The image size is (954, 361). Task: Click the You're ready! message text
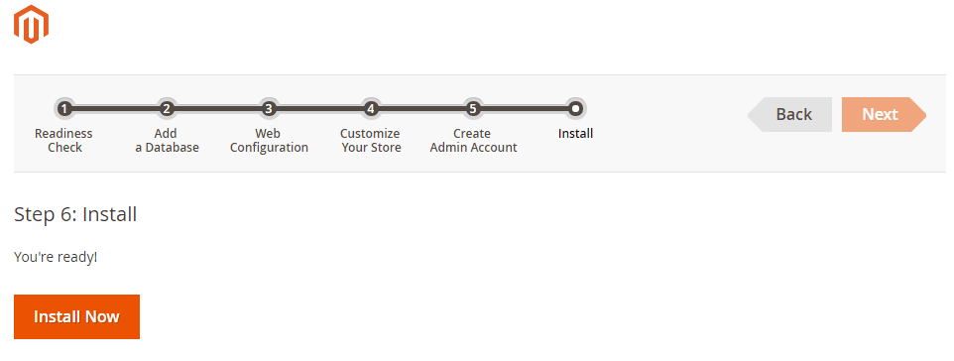[56, 257]
